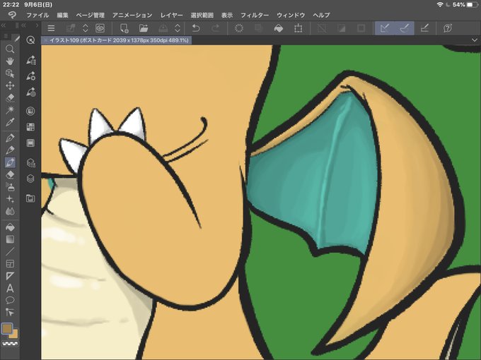Open the Layer palette icon
481x360 pixels.
30,178
